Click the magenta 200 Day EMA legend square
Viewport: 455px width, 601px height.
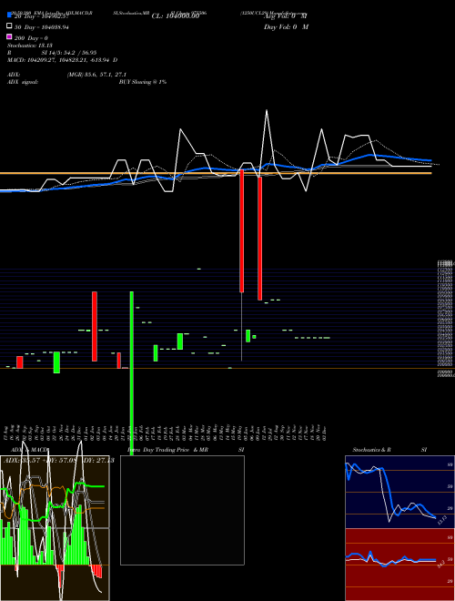[9, 36]
